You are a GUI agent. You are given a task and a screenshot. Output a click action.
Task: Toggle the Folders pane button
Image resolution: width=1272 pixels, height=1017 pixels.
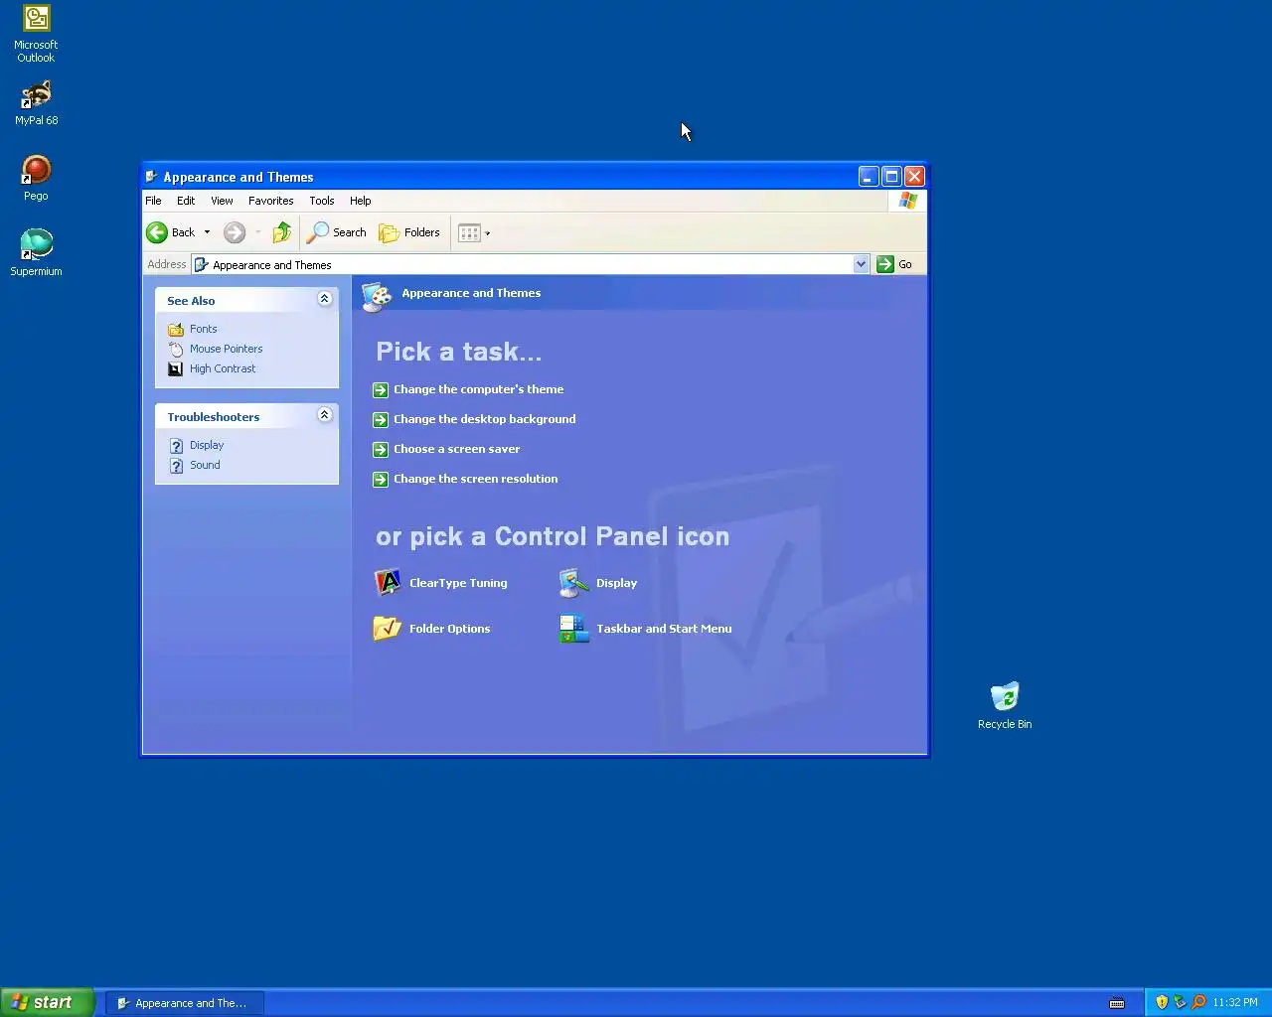point(409,232)
